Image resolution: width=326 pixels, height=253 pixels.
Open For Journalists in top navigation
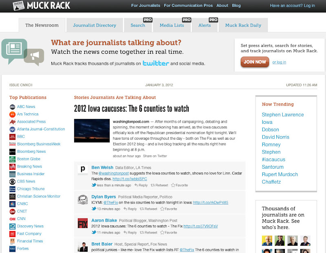(x=145, y=6)
